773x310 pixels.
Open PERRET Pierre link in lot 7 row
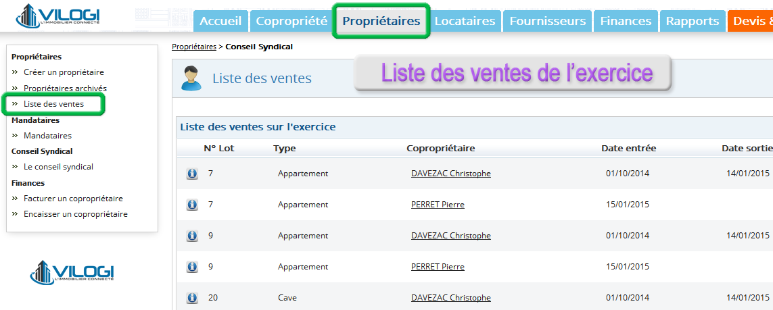pyautogui.click(x=438, y=205)
